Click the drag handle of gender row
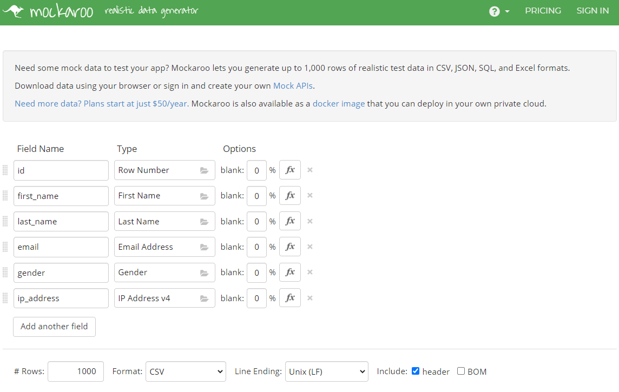Image resolution: width=619 pixels, height=392 pixels. (5, 272)
